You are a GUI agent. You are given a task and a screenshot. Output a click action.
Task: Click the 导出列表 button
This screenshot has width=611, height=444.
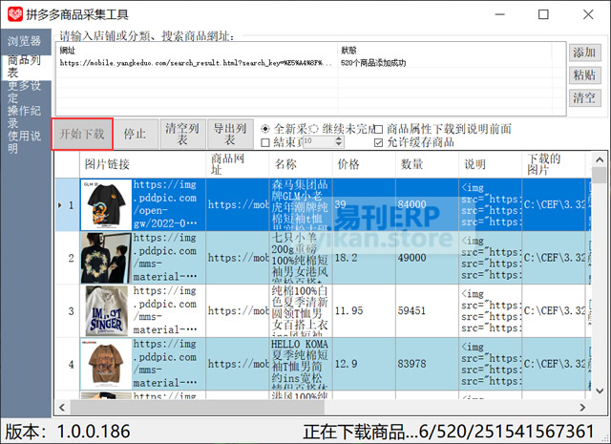pos(230,134)
